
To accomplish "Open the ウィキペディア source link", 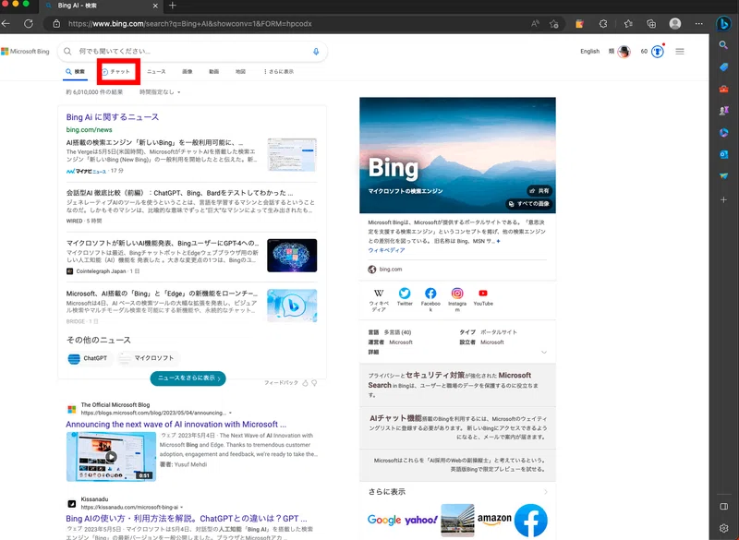I will pos(386,250).
